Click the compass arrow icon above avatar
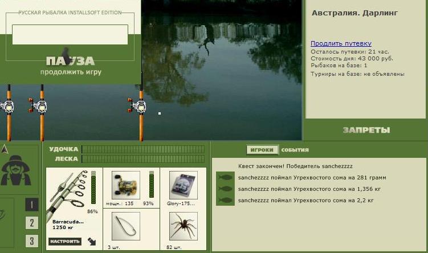Viewport: 428px width, 253px height. pyautogui.click(x=5, y=149)
